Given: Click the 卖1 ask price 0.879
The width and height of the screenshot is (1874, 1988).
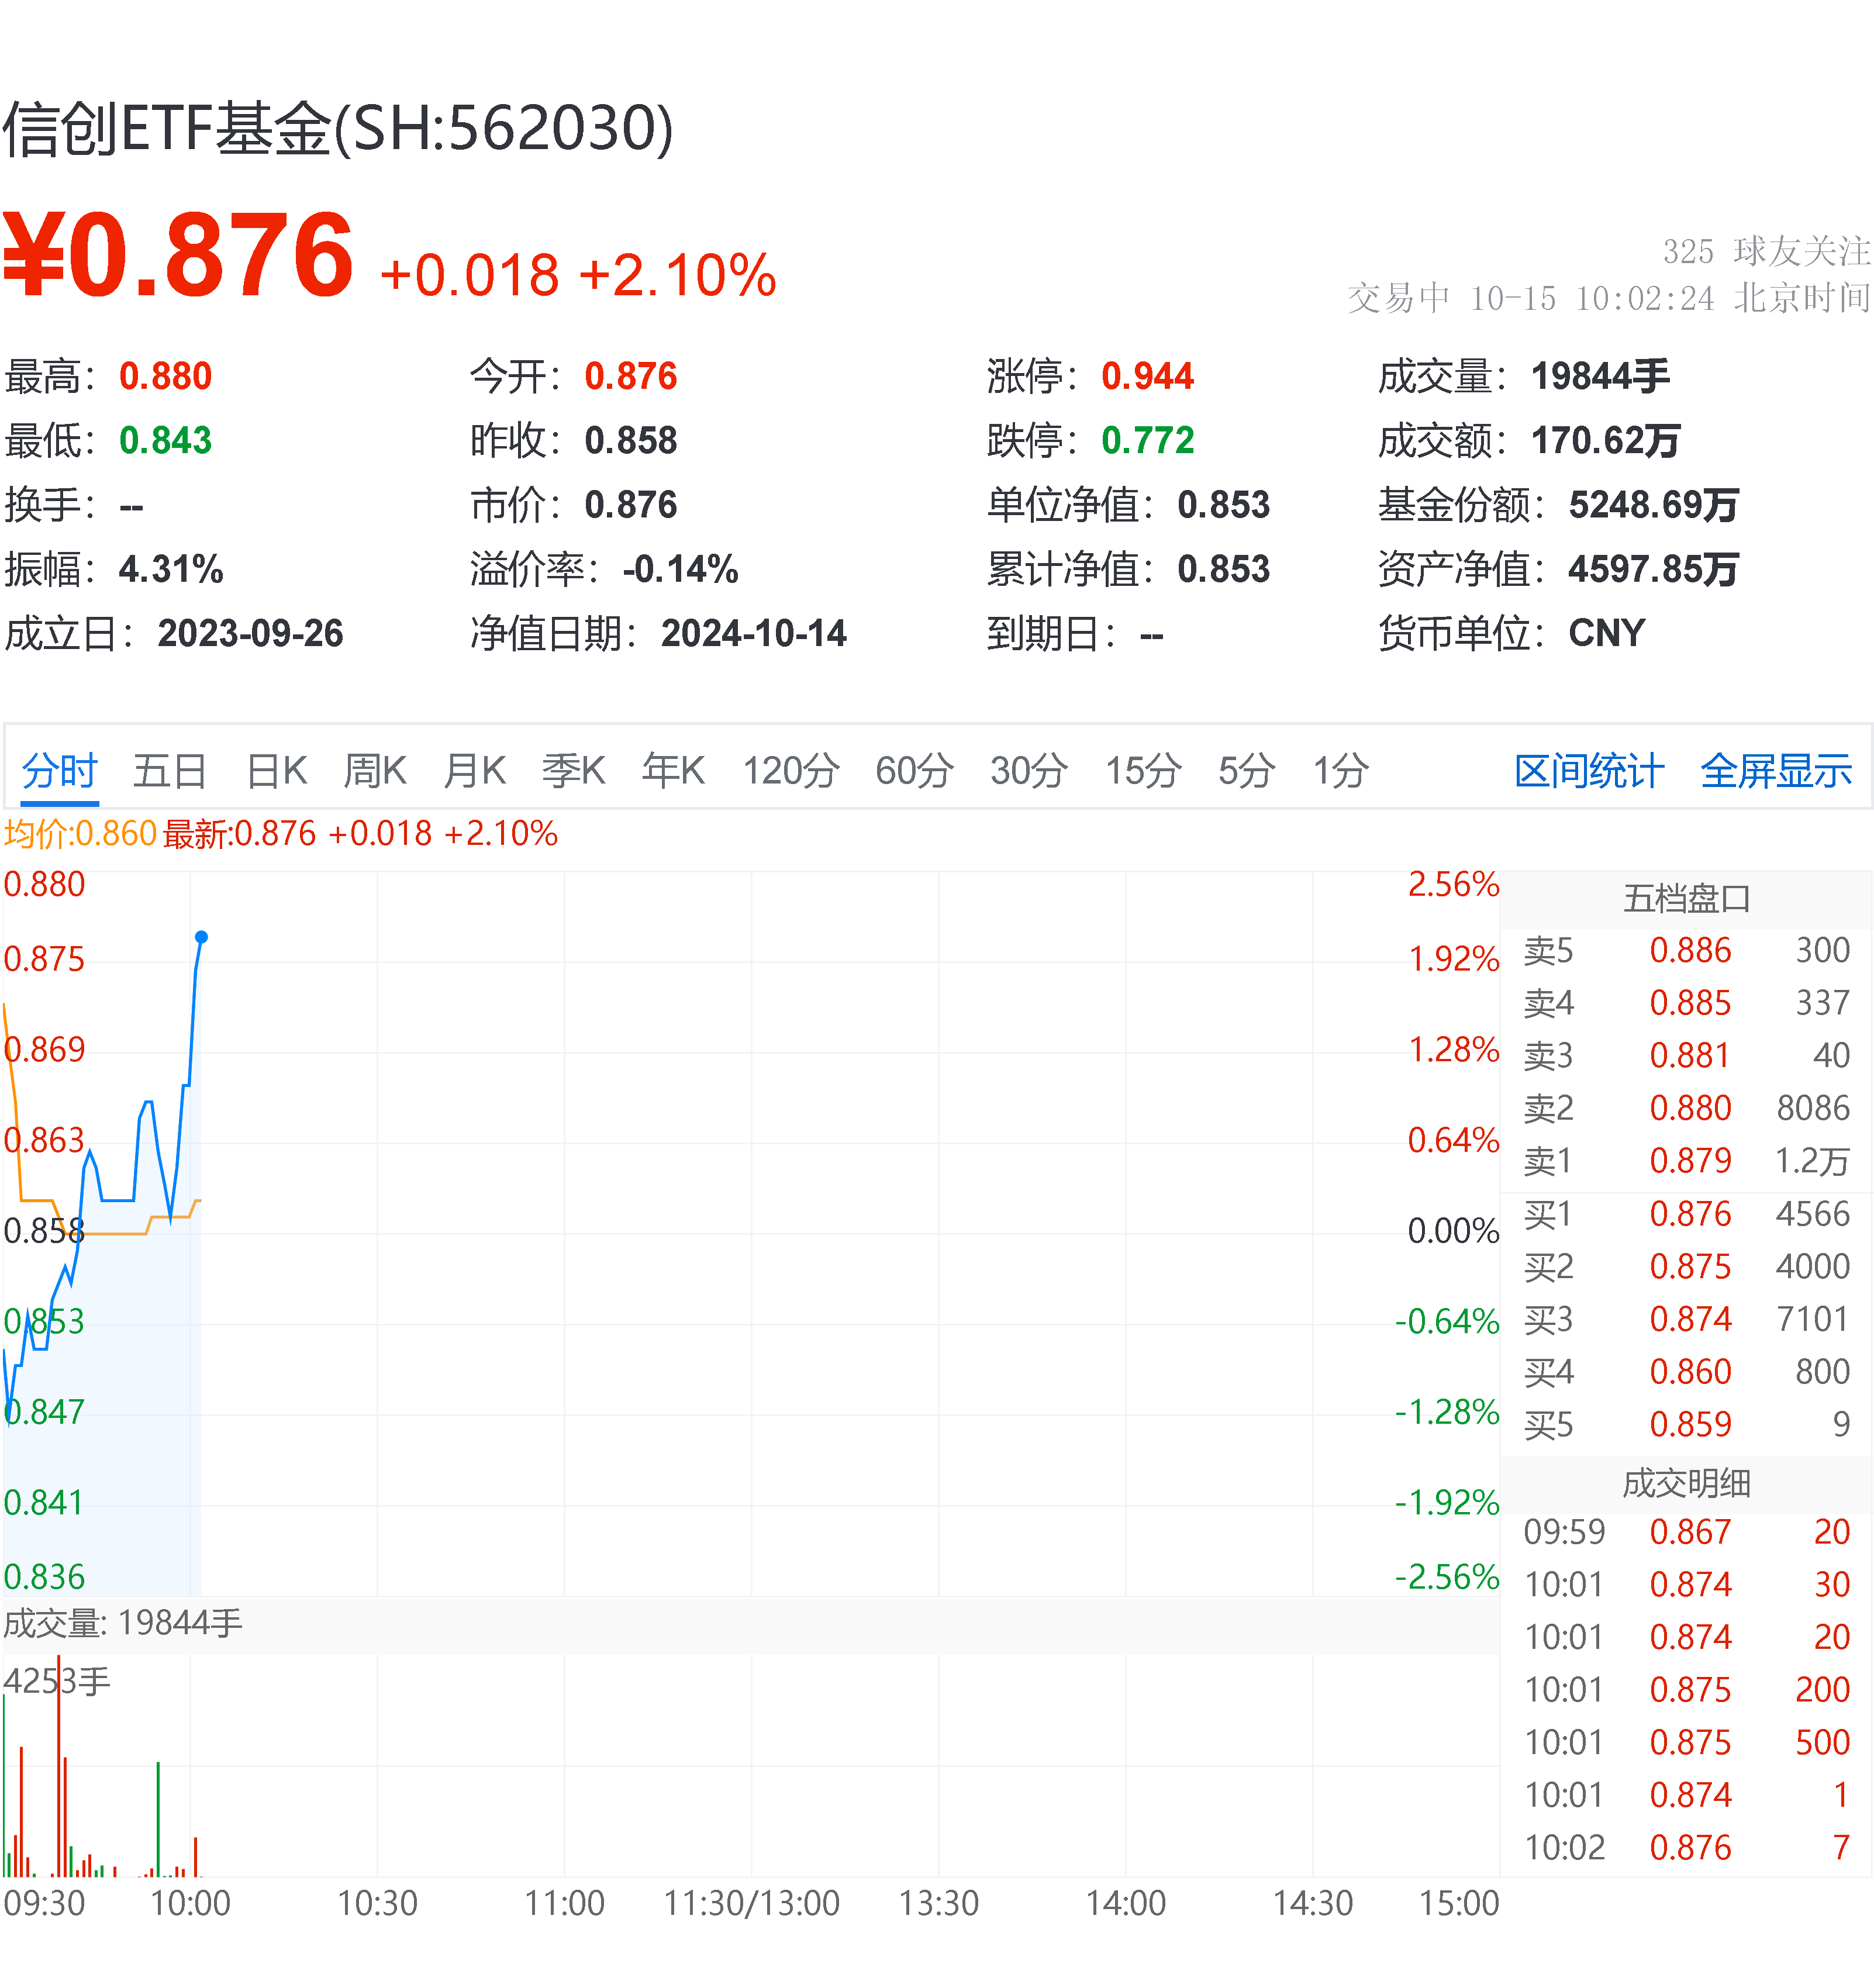Looking at the screenshot, I should (1692, 1161).
